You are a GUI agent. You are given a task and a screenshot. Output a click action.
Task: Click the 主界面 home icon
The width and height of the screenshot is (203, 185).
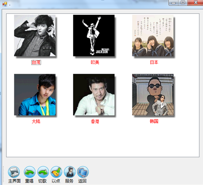[14, 172]
